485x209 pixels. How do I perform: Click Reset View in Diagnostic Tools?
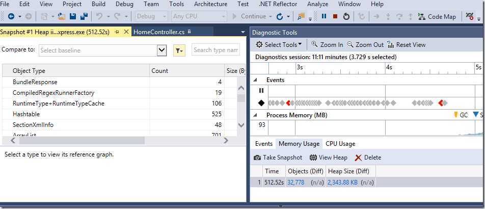coord(406,44)
